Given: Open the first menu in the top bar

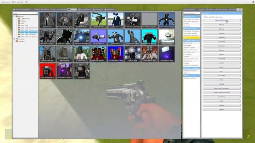Looking at the screenshot, I should (6, 2).
